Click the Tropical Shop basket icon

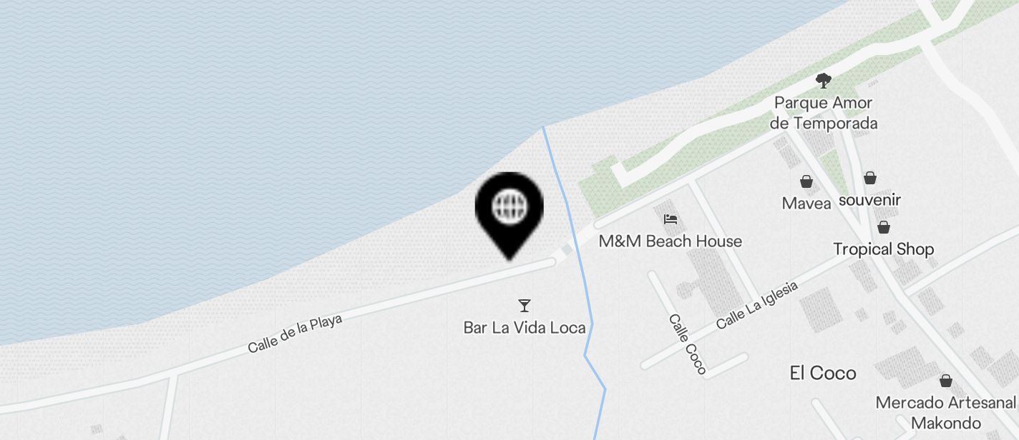[x=884, y=227]
